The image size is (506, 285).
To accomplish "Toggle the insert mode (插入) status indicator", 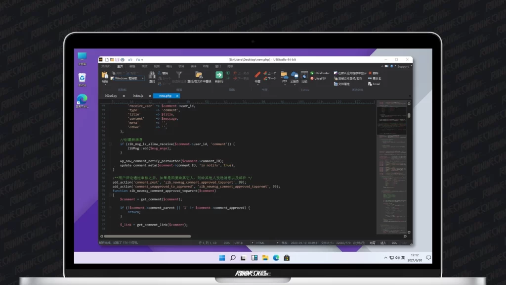I will pos(383,243).
